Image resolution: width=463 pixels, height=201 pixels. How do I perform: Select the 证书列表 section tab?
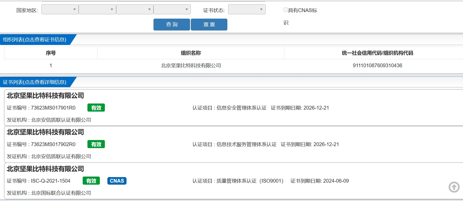click(x=35, y=82)
